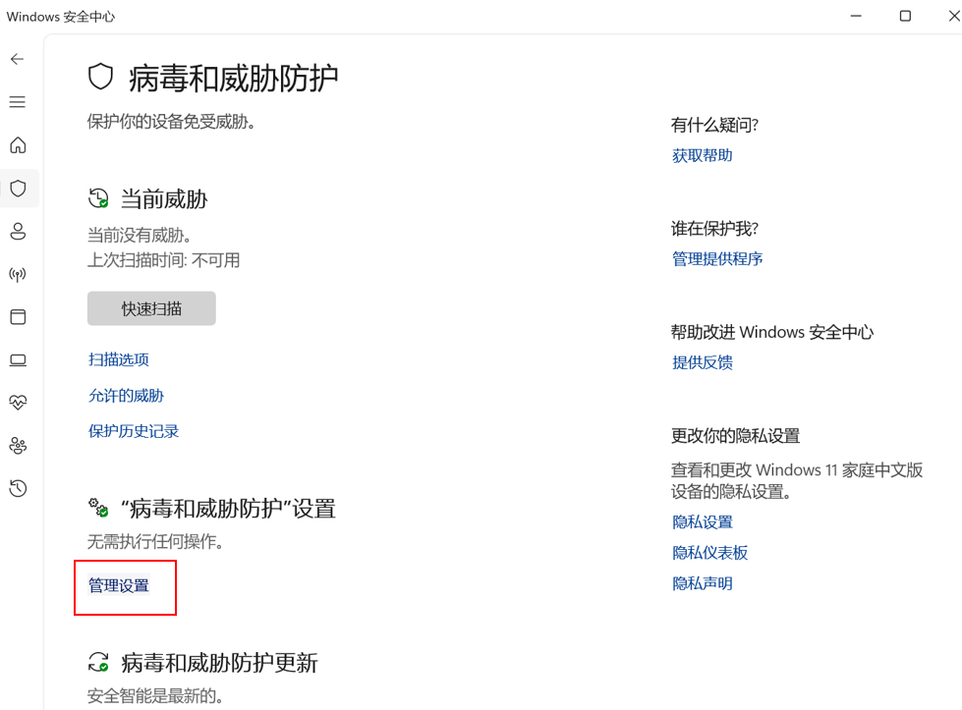Screen dimensions: 962x710
Task: Click the 病毒和威胁防护 page title
Action: tap(233, 79)
